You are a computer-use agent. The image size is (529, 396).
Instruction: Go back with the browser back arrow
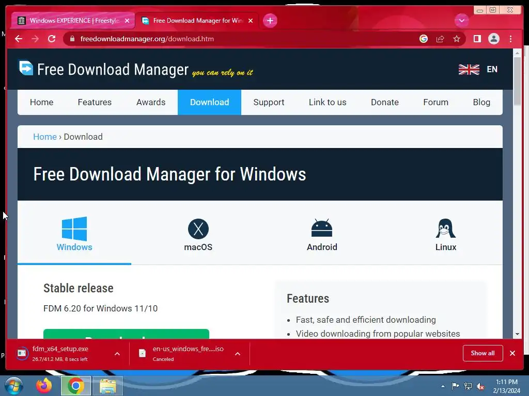tap(19, 39)
